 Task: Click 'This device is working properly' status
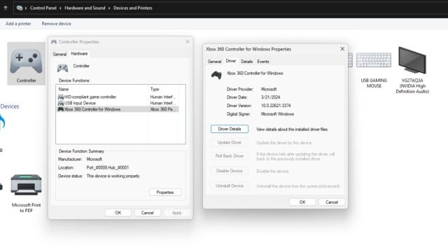(x=113, y=176)
